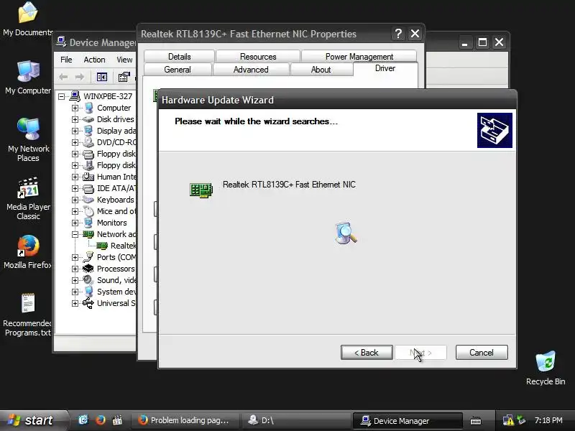The image size is (575, 431).
Task: Expand the Universal Serial Bus node
Action: point(75,303)
